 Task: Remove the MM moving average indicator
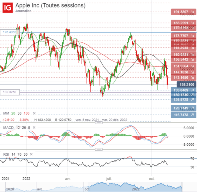pyautogui.click(x=34, y=113)
